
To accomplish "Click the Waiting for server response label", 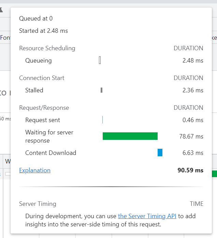I will (x=49, y=136).
